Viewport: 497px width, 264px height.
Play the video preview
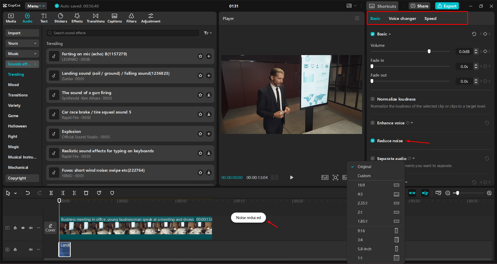pos(292,177)
